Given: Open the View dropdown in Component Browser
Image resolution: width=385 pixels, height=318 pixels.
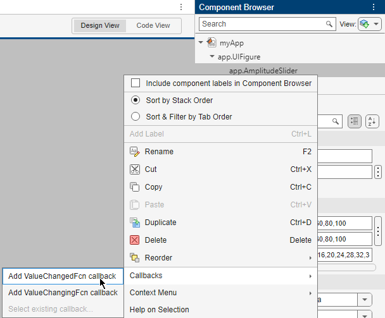Looking at the screenshot, I should 369,24.
